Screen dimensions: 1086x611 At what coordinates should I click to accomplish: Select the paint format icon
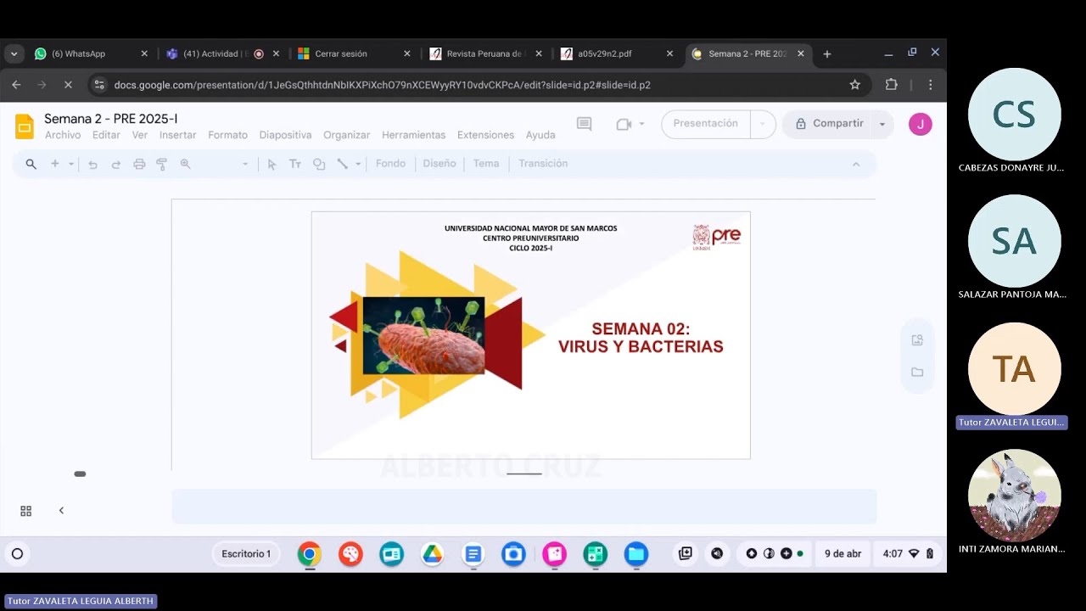162,164
